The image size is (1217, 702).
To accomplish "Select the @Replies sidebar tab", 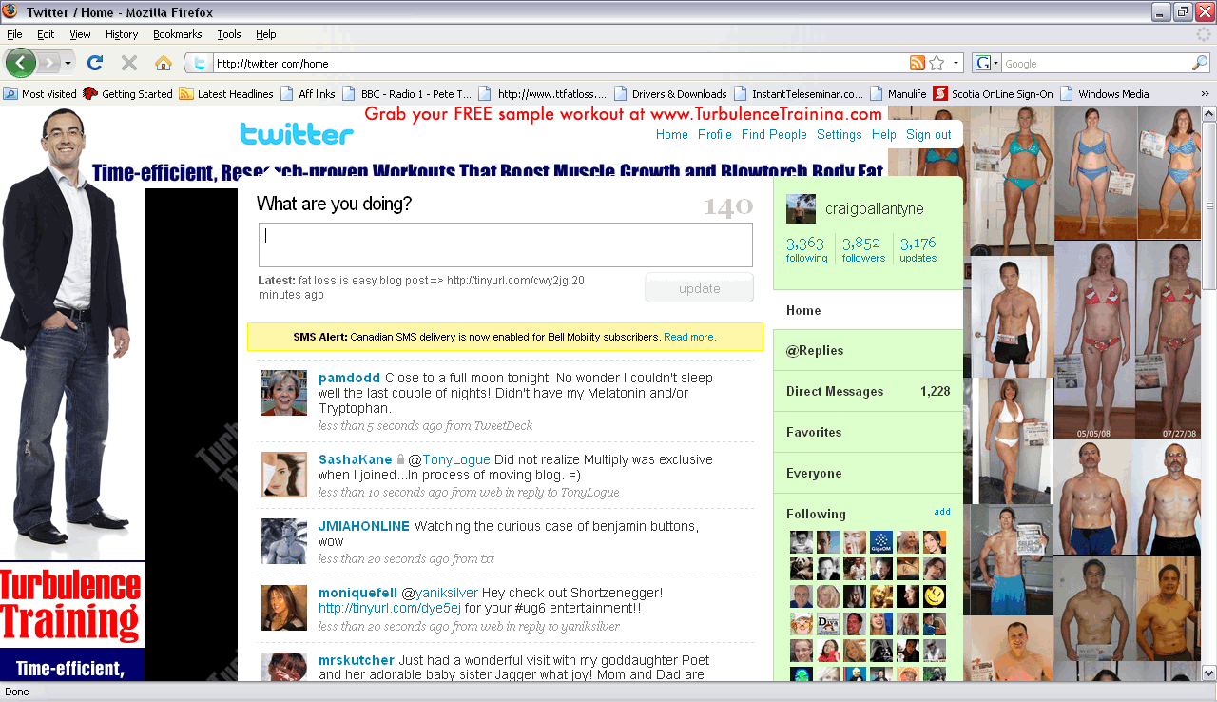I will [868, 350].
